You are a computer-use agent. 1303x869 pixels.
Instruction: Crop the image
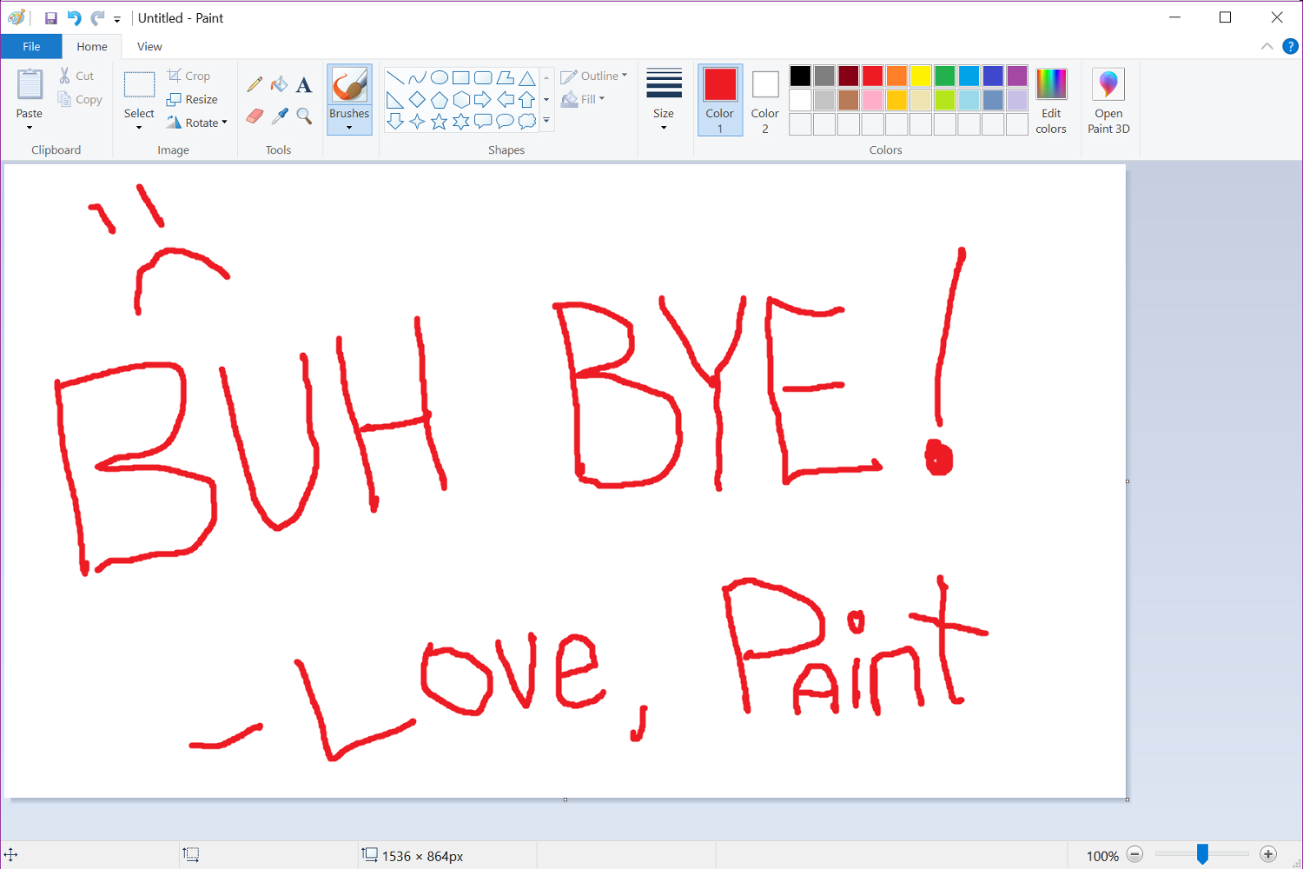(x=189, y=76)
